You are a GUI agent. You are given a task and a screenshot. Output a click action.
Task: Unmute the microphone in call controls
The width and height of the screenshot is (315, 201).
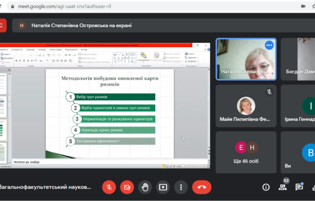pos(109,187)
